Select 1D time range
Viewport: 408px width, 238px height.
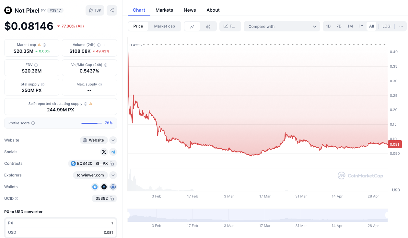(x=328, y=26)
